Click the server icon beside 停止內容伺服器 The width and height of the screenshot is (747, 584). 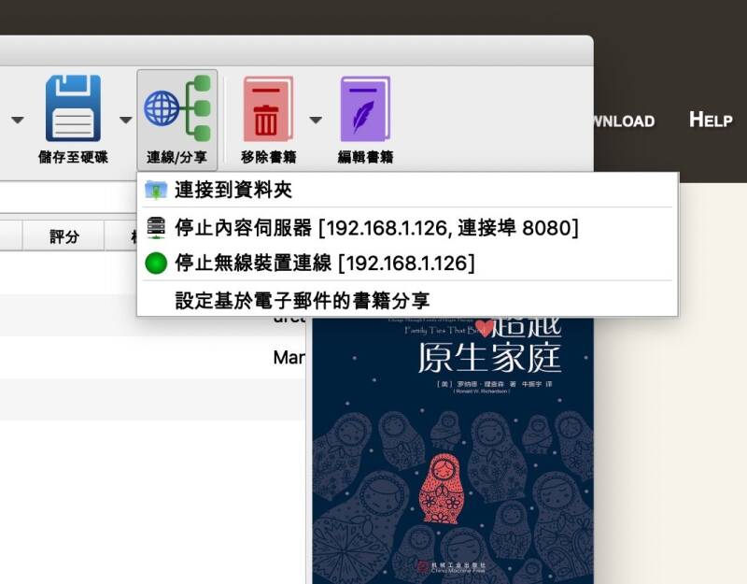(x=156, y=227)
